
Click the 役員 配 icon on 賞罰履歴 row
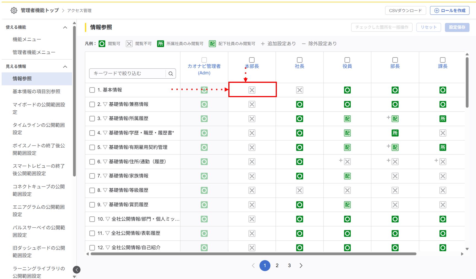coord(347,205)
